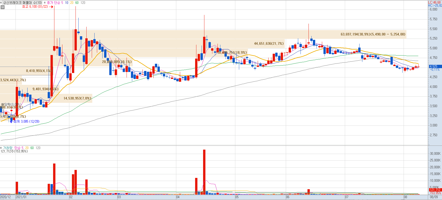Click the 2020/12 date axis label
442x200 pixels.
5,197
